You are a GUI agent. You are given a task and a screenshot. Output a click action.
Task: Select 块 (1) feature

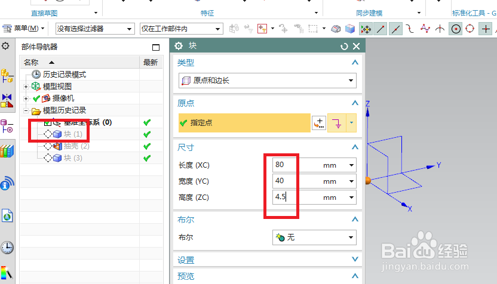click(73, 134)
